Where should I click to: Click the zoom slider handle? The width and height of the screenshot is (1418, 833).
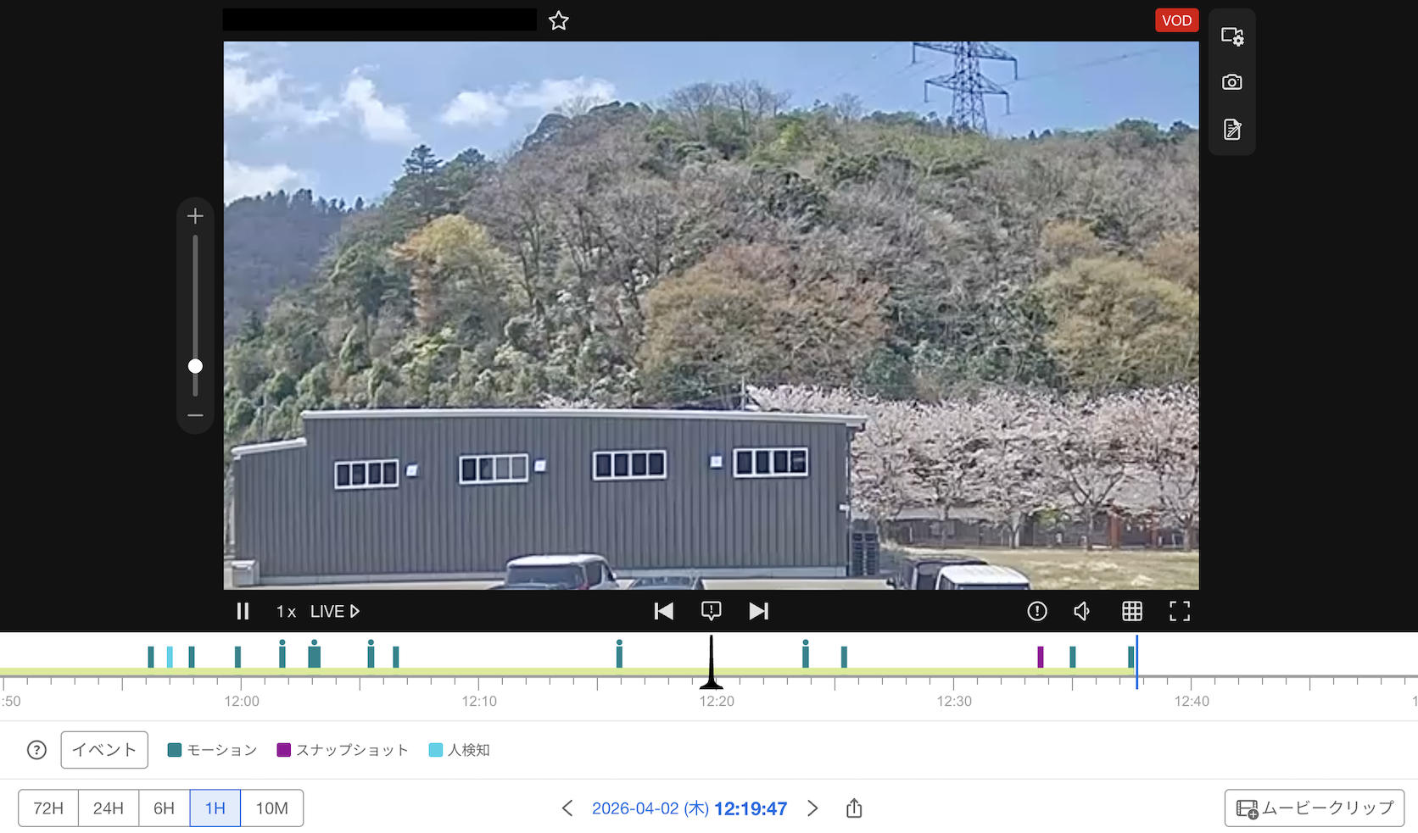click(195, 366)
